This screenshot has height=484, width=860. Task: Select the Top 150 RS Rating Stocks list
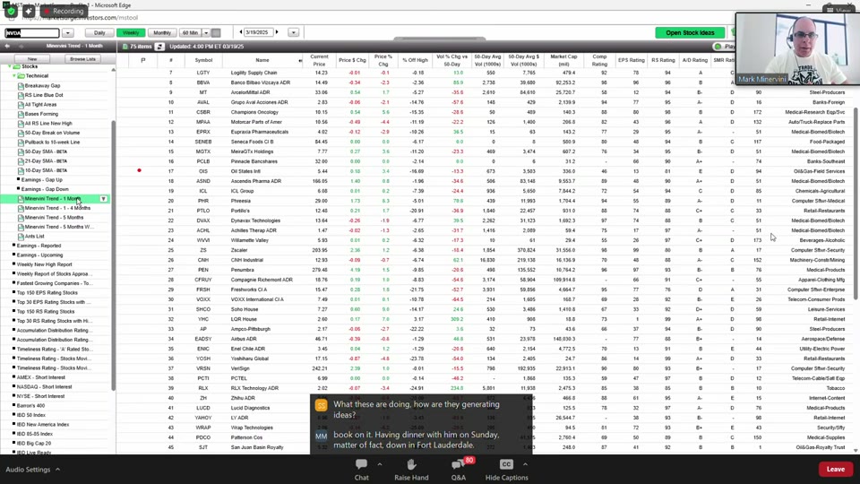[46, 312]
